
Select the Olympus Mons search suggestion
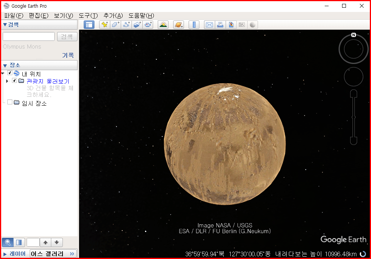22,47
